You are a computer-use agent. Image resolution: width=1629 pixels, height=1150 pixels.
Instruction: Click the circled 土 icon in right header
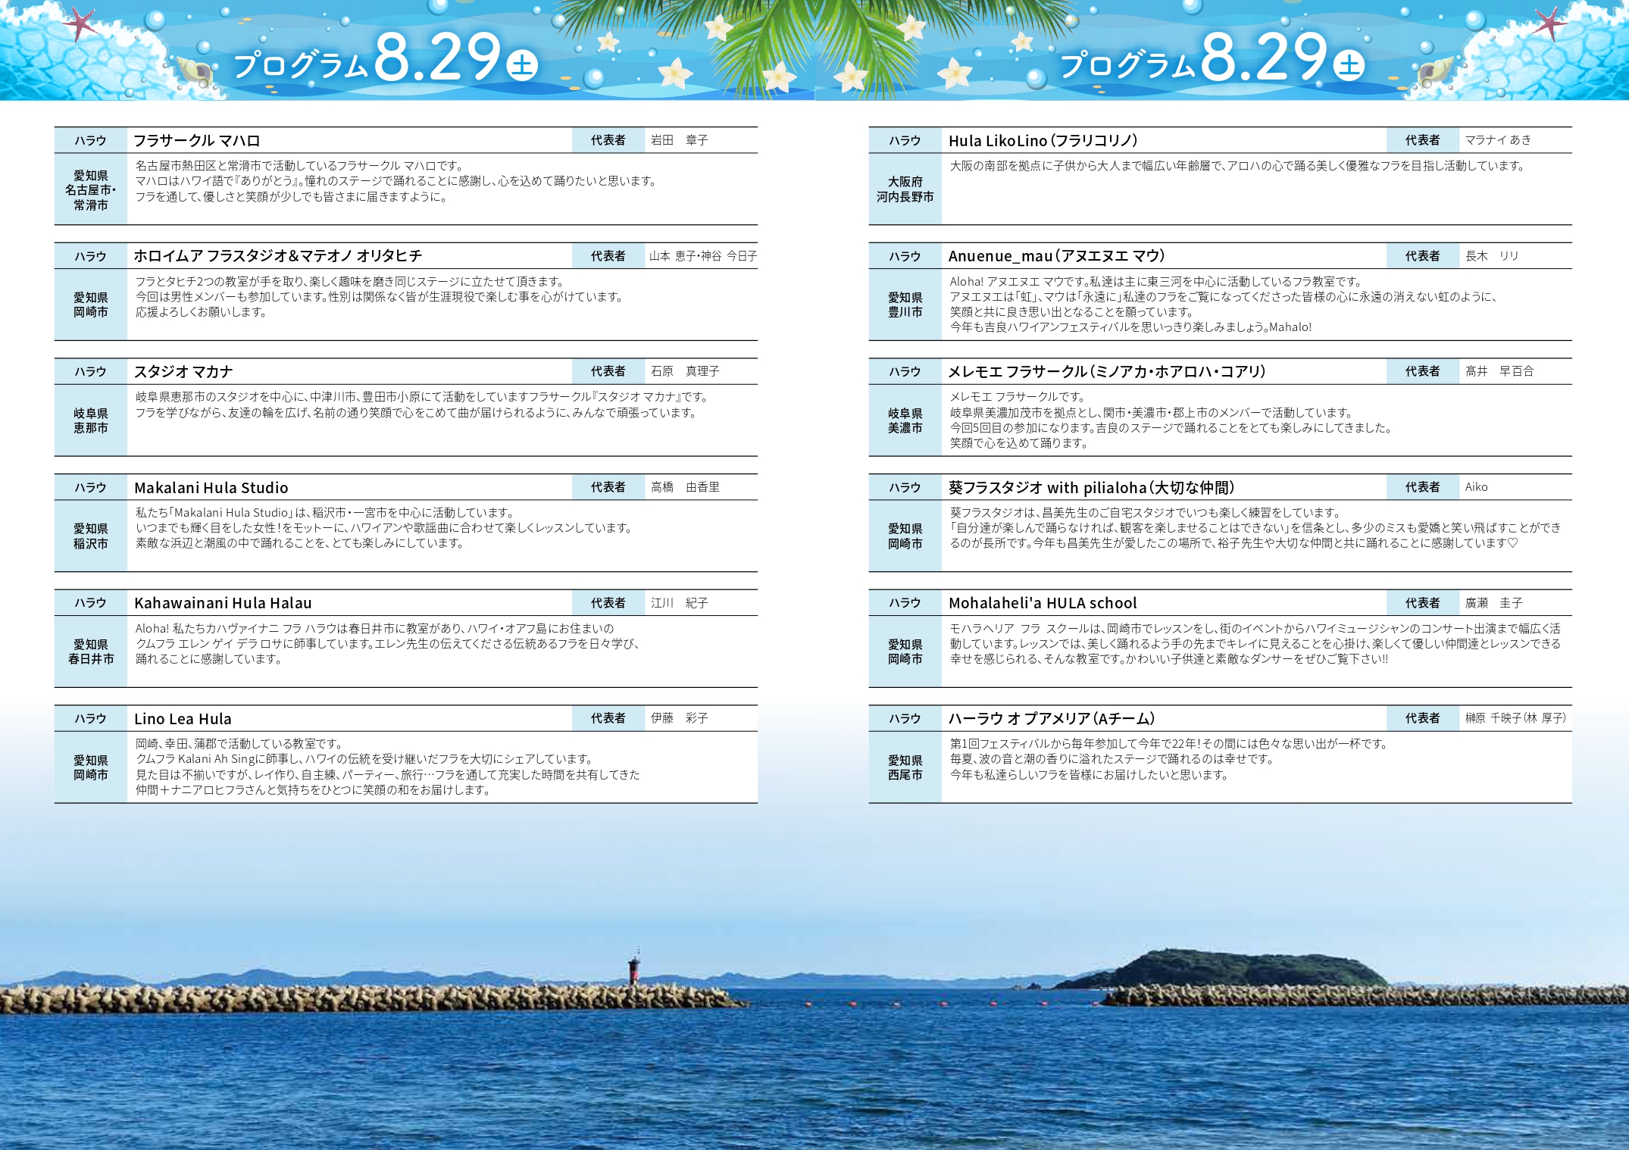(x=1349, y=65)
